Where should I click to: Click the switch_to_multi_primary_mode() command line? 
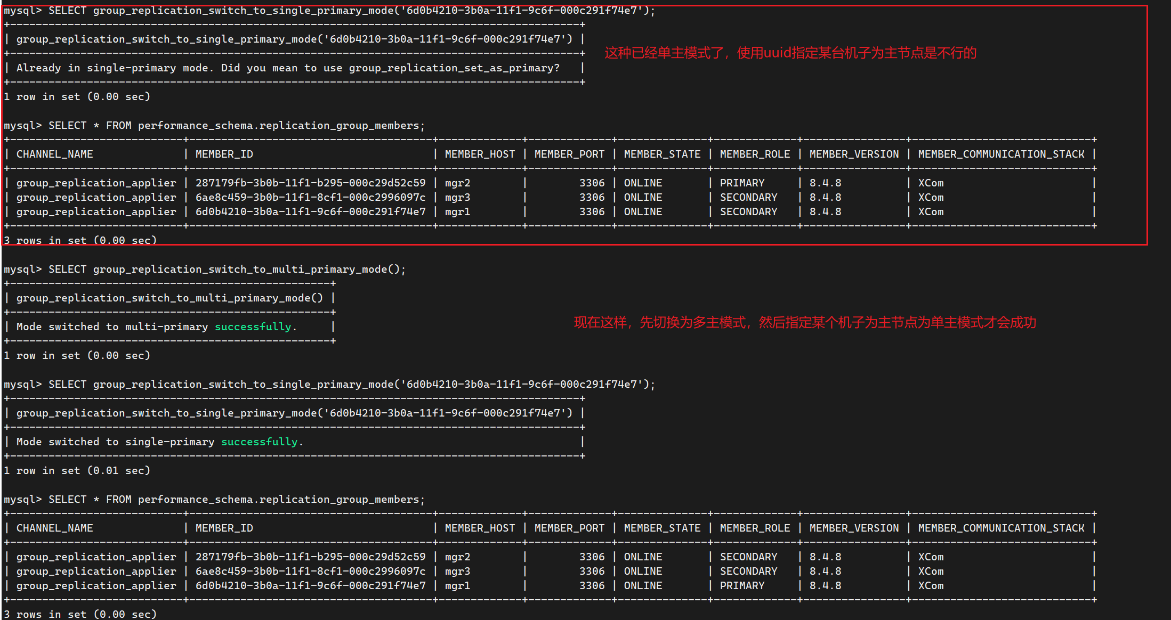(x=205, y=269)
